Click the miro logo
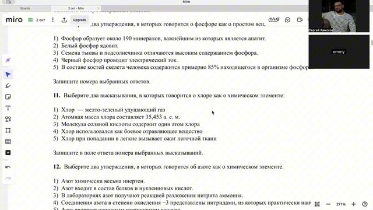The height and width of the screenshot is (210, 373). 14,20
